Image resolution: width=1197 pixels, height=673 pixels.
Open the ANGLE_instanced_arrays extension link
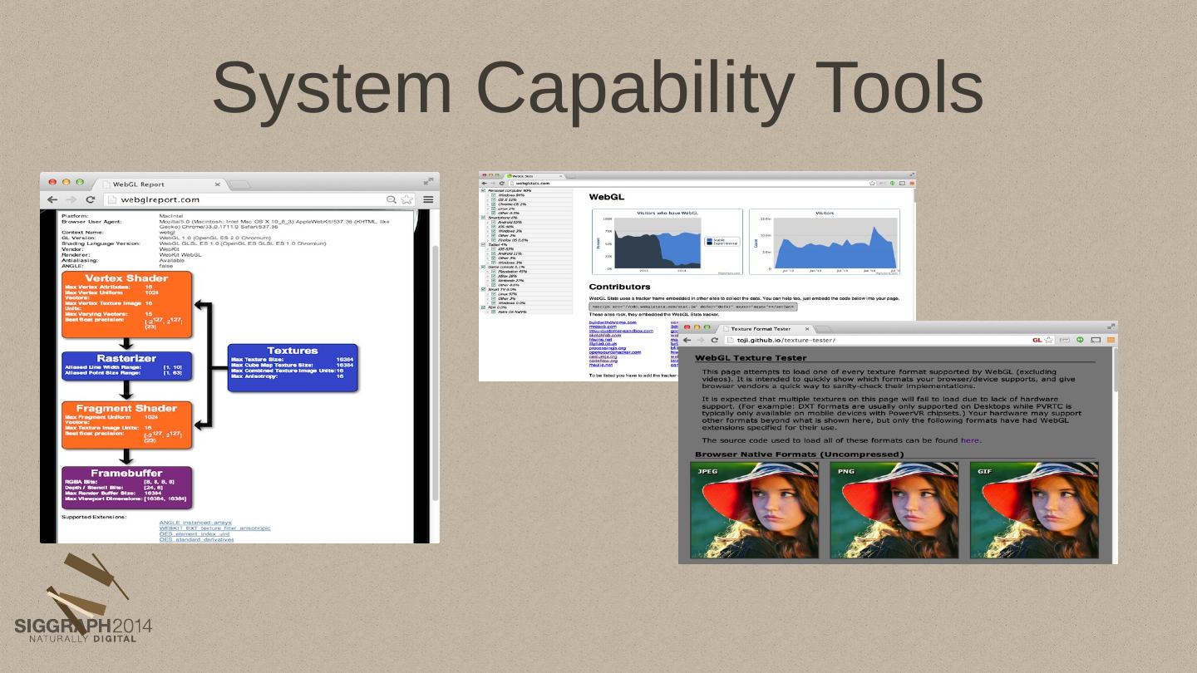click(x=196, y=523)
